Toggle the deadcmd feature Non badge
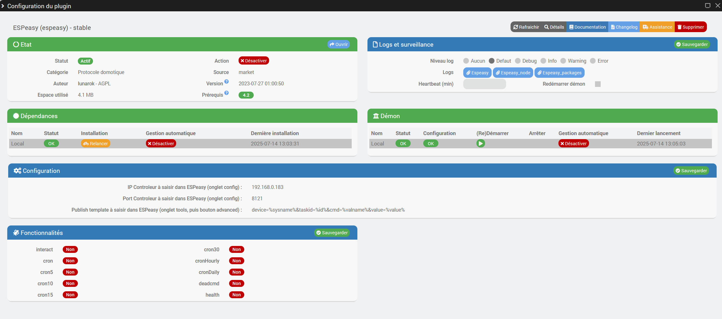This screenshot has width=722, height=319. [237, 283]
